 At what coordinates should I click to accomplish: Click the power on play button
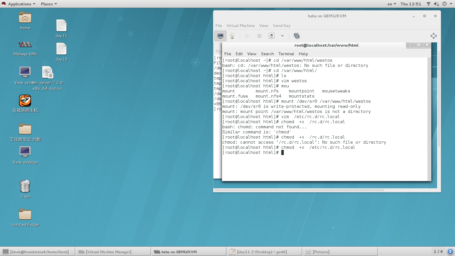[247, 36]
